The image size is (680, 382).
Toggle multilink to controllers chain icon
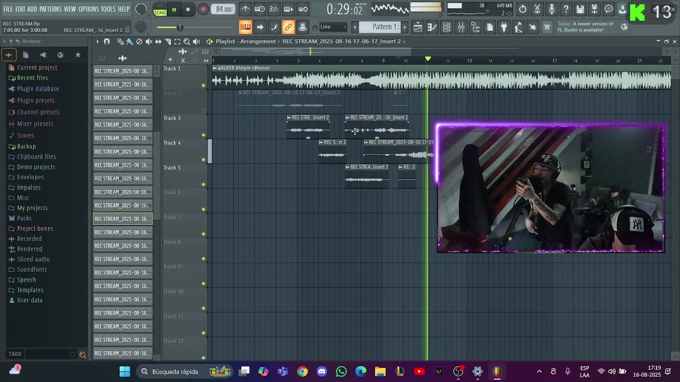click(x=288, y=27)
